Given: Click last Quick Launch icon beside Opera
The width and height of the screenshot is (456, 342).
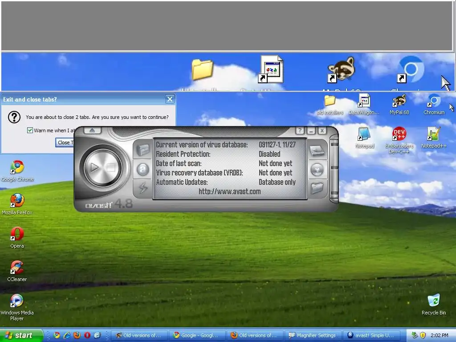Looking at the screenshot, I should click(97, 335).
